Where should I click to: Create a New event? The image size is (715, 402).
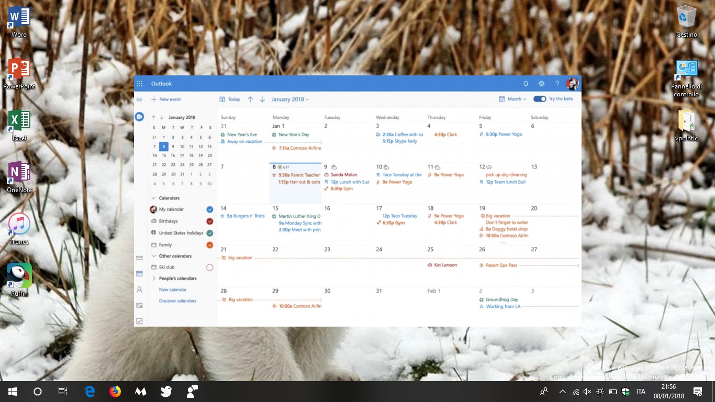tap(166, 99)
